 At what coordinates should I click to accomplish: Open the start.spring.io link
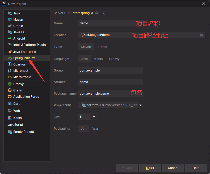83,13
